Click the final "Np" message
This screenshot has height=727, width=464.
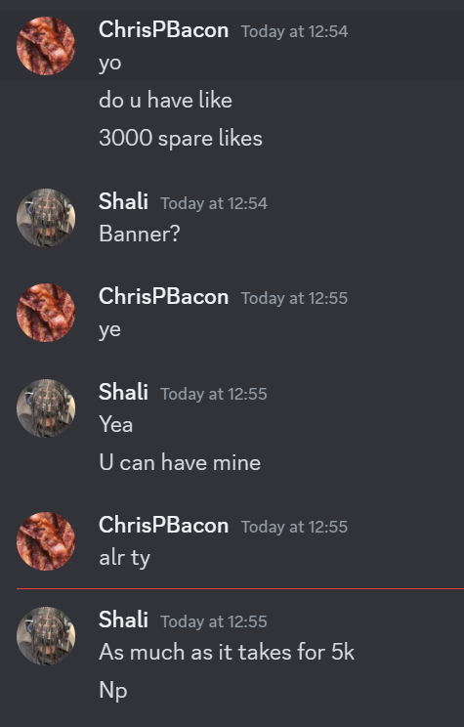click(x=113, y=691)
